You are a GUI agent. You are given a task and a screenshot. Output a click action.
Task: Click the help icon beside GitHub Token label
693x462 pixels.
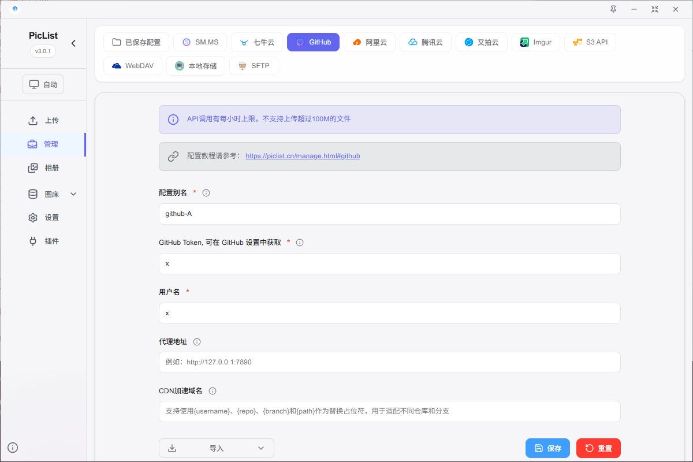click(300, 243)
